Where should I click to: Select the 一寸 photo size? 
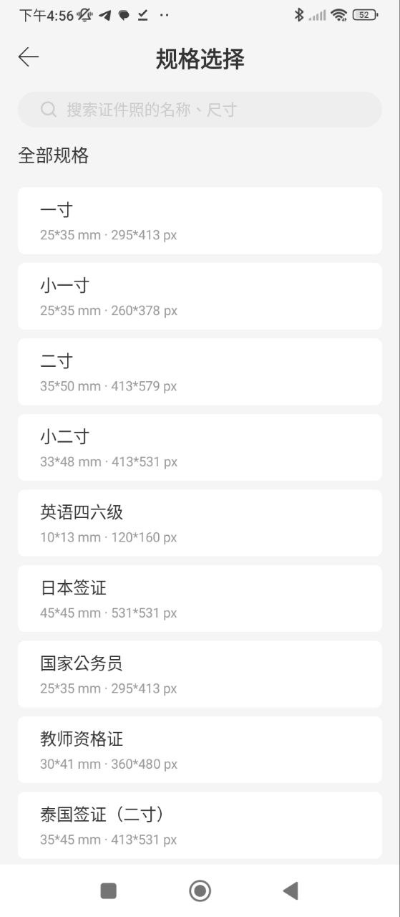pos(200,221)
